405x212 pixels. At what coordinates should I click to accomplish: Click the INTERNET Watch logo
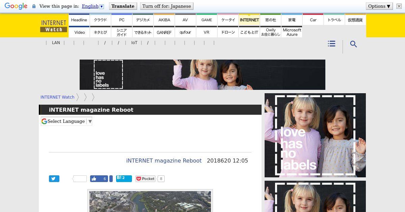[x=54, y=26]
